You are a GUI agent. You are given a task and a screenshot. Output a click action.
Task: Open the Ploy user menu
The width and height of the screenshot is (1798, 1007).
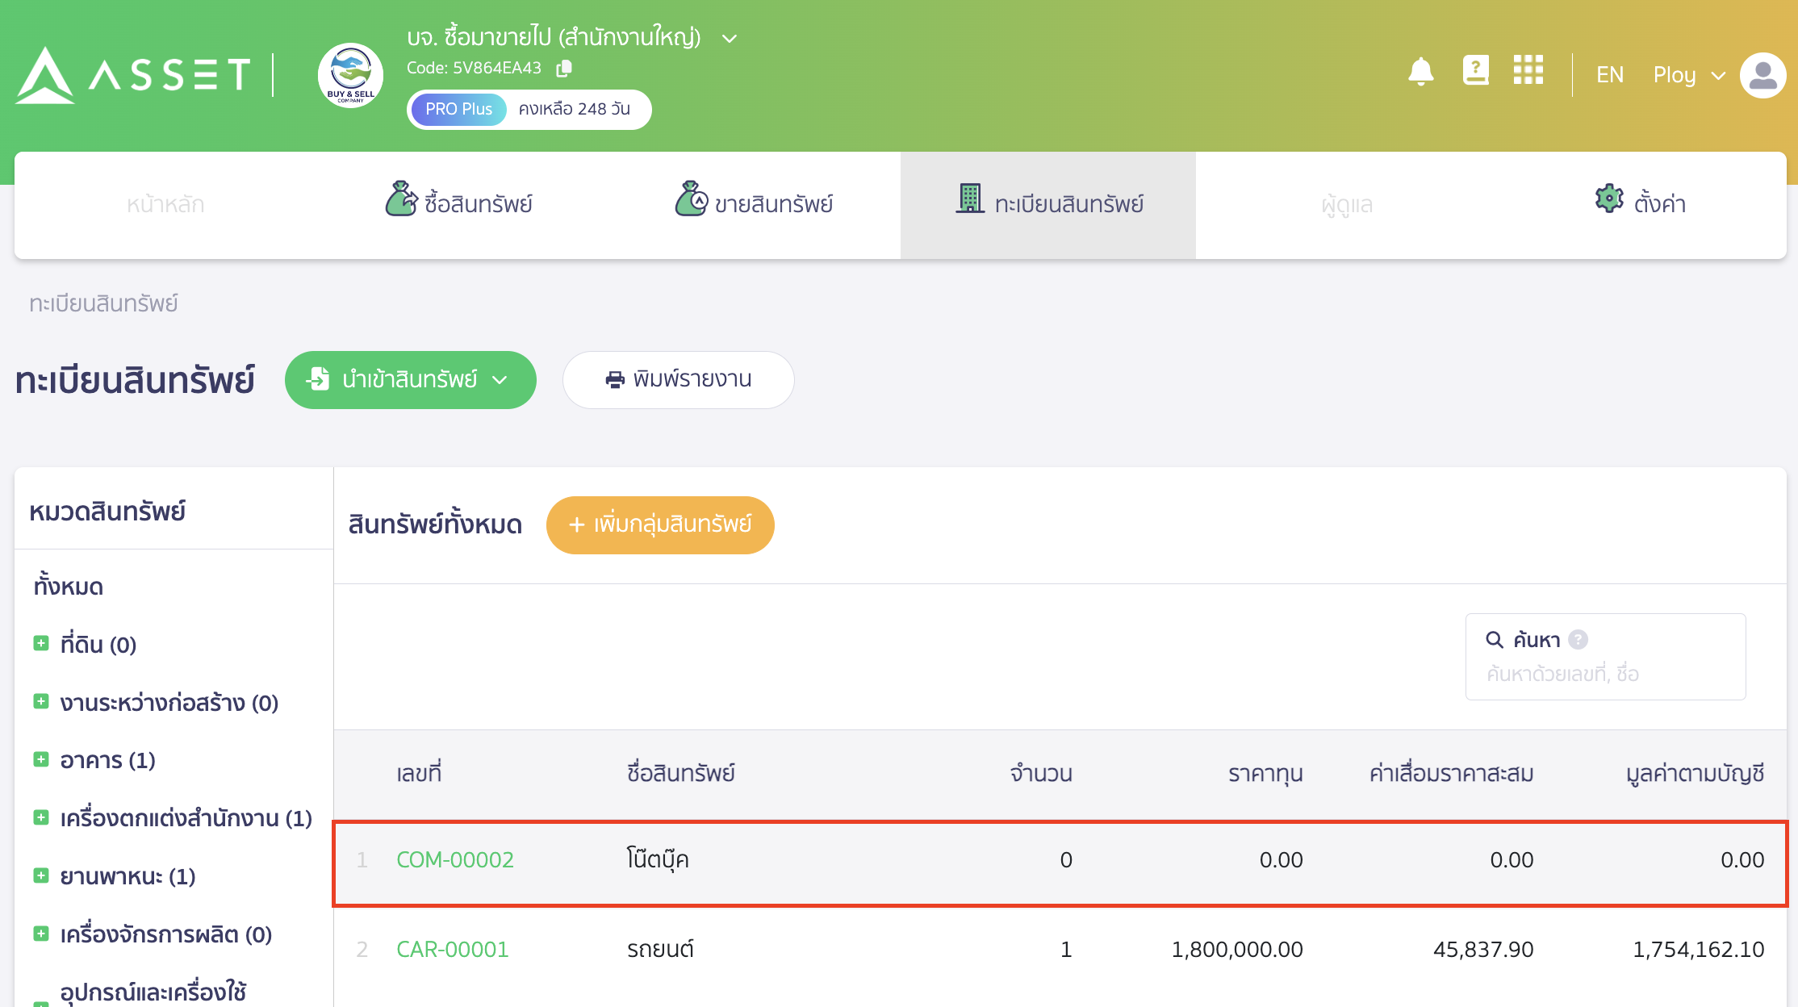point(1688,75)
